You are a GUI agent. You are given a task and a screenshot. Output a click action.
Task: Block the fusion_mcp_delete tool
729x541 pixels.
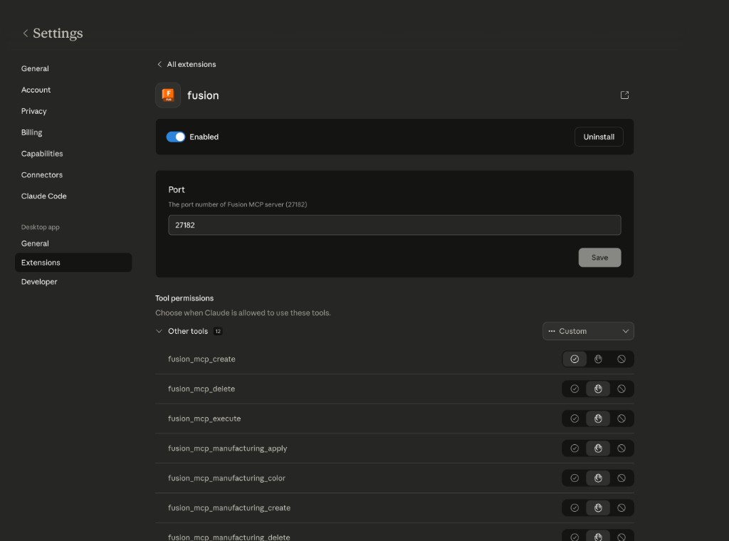coord(621,389)
